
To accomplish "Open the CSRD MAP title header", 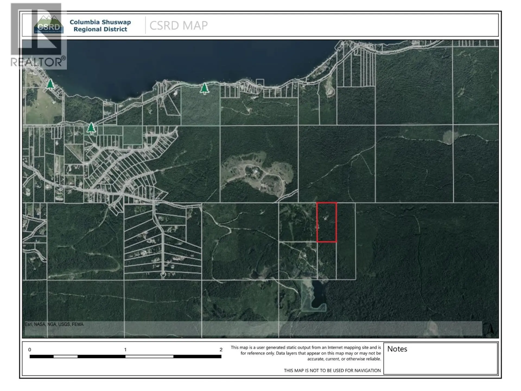I will [178, 24].
